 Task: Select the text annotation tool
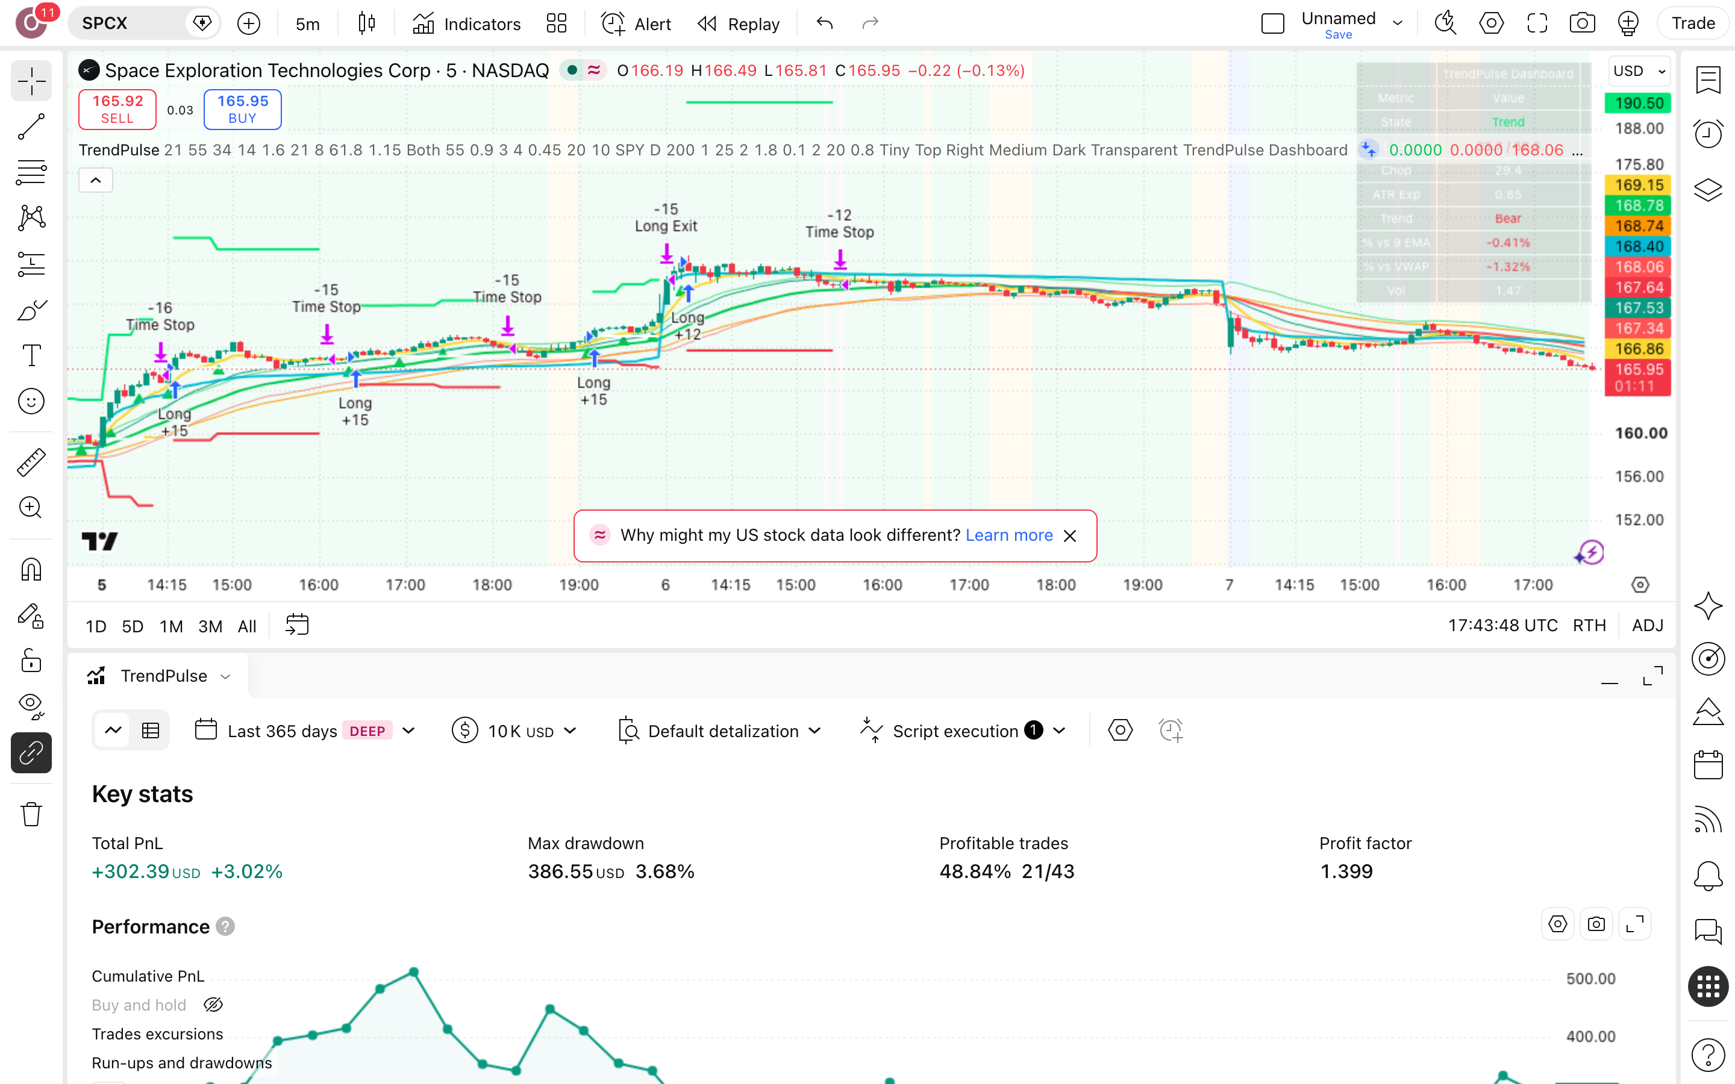click(x=31, y=355)
